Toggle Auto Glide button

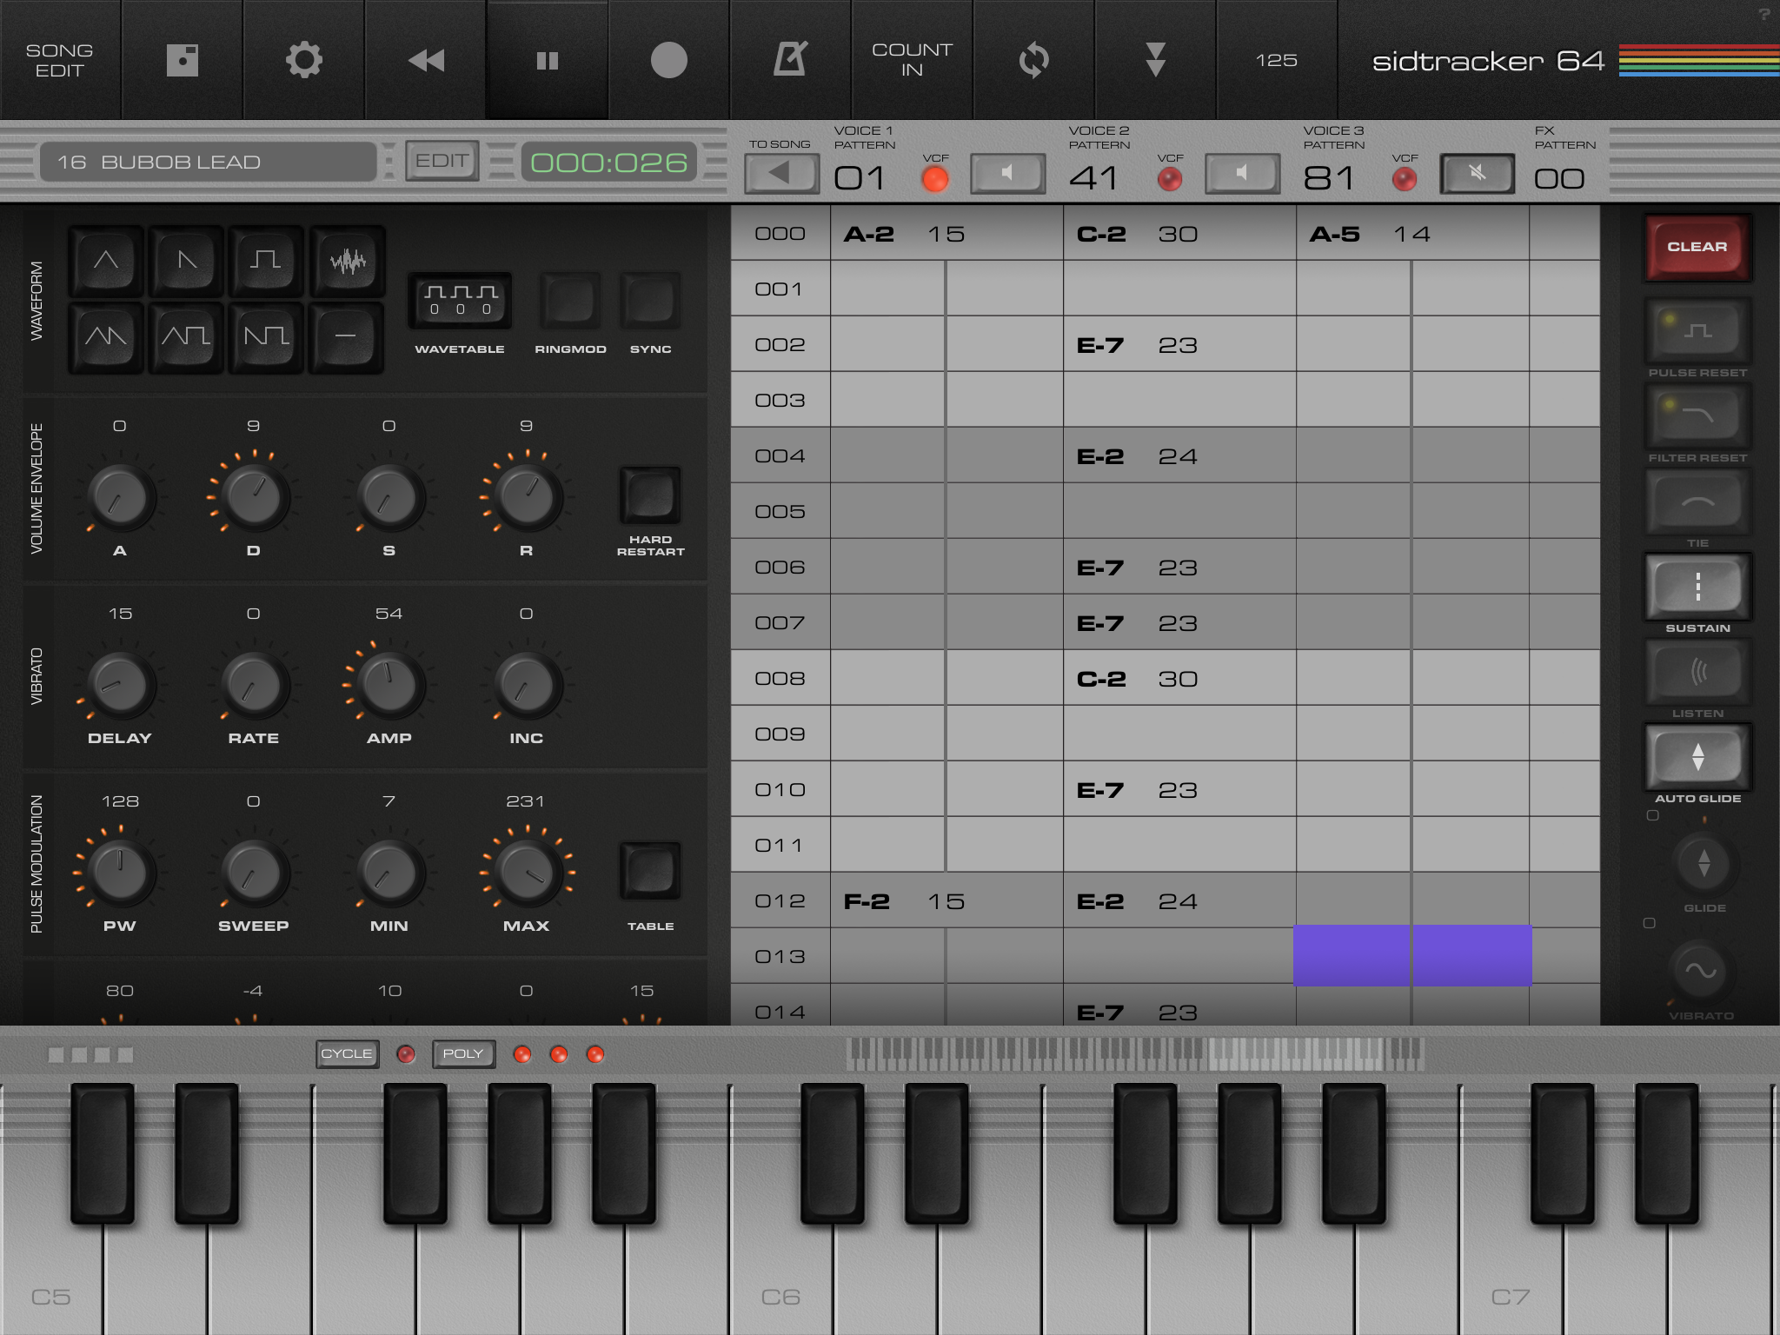[1697, 756]
